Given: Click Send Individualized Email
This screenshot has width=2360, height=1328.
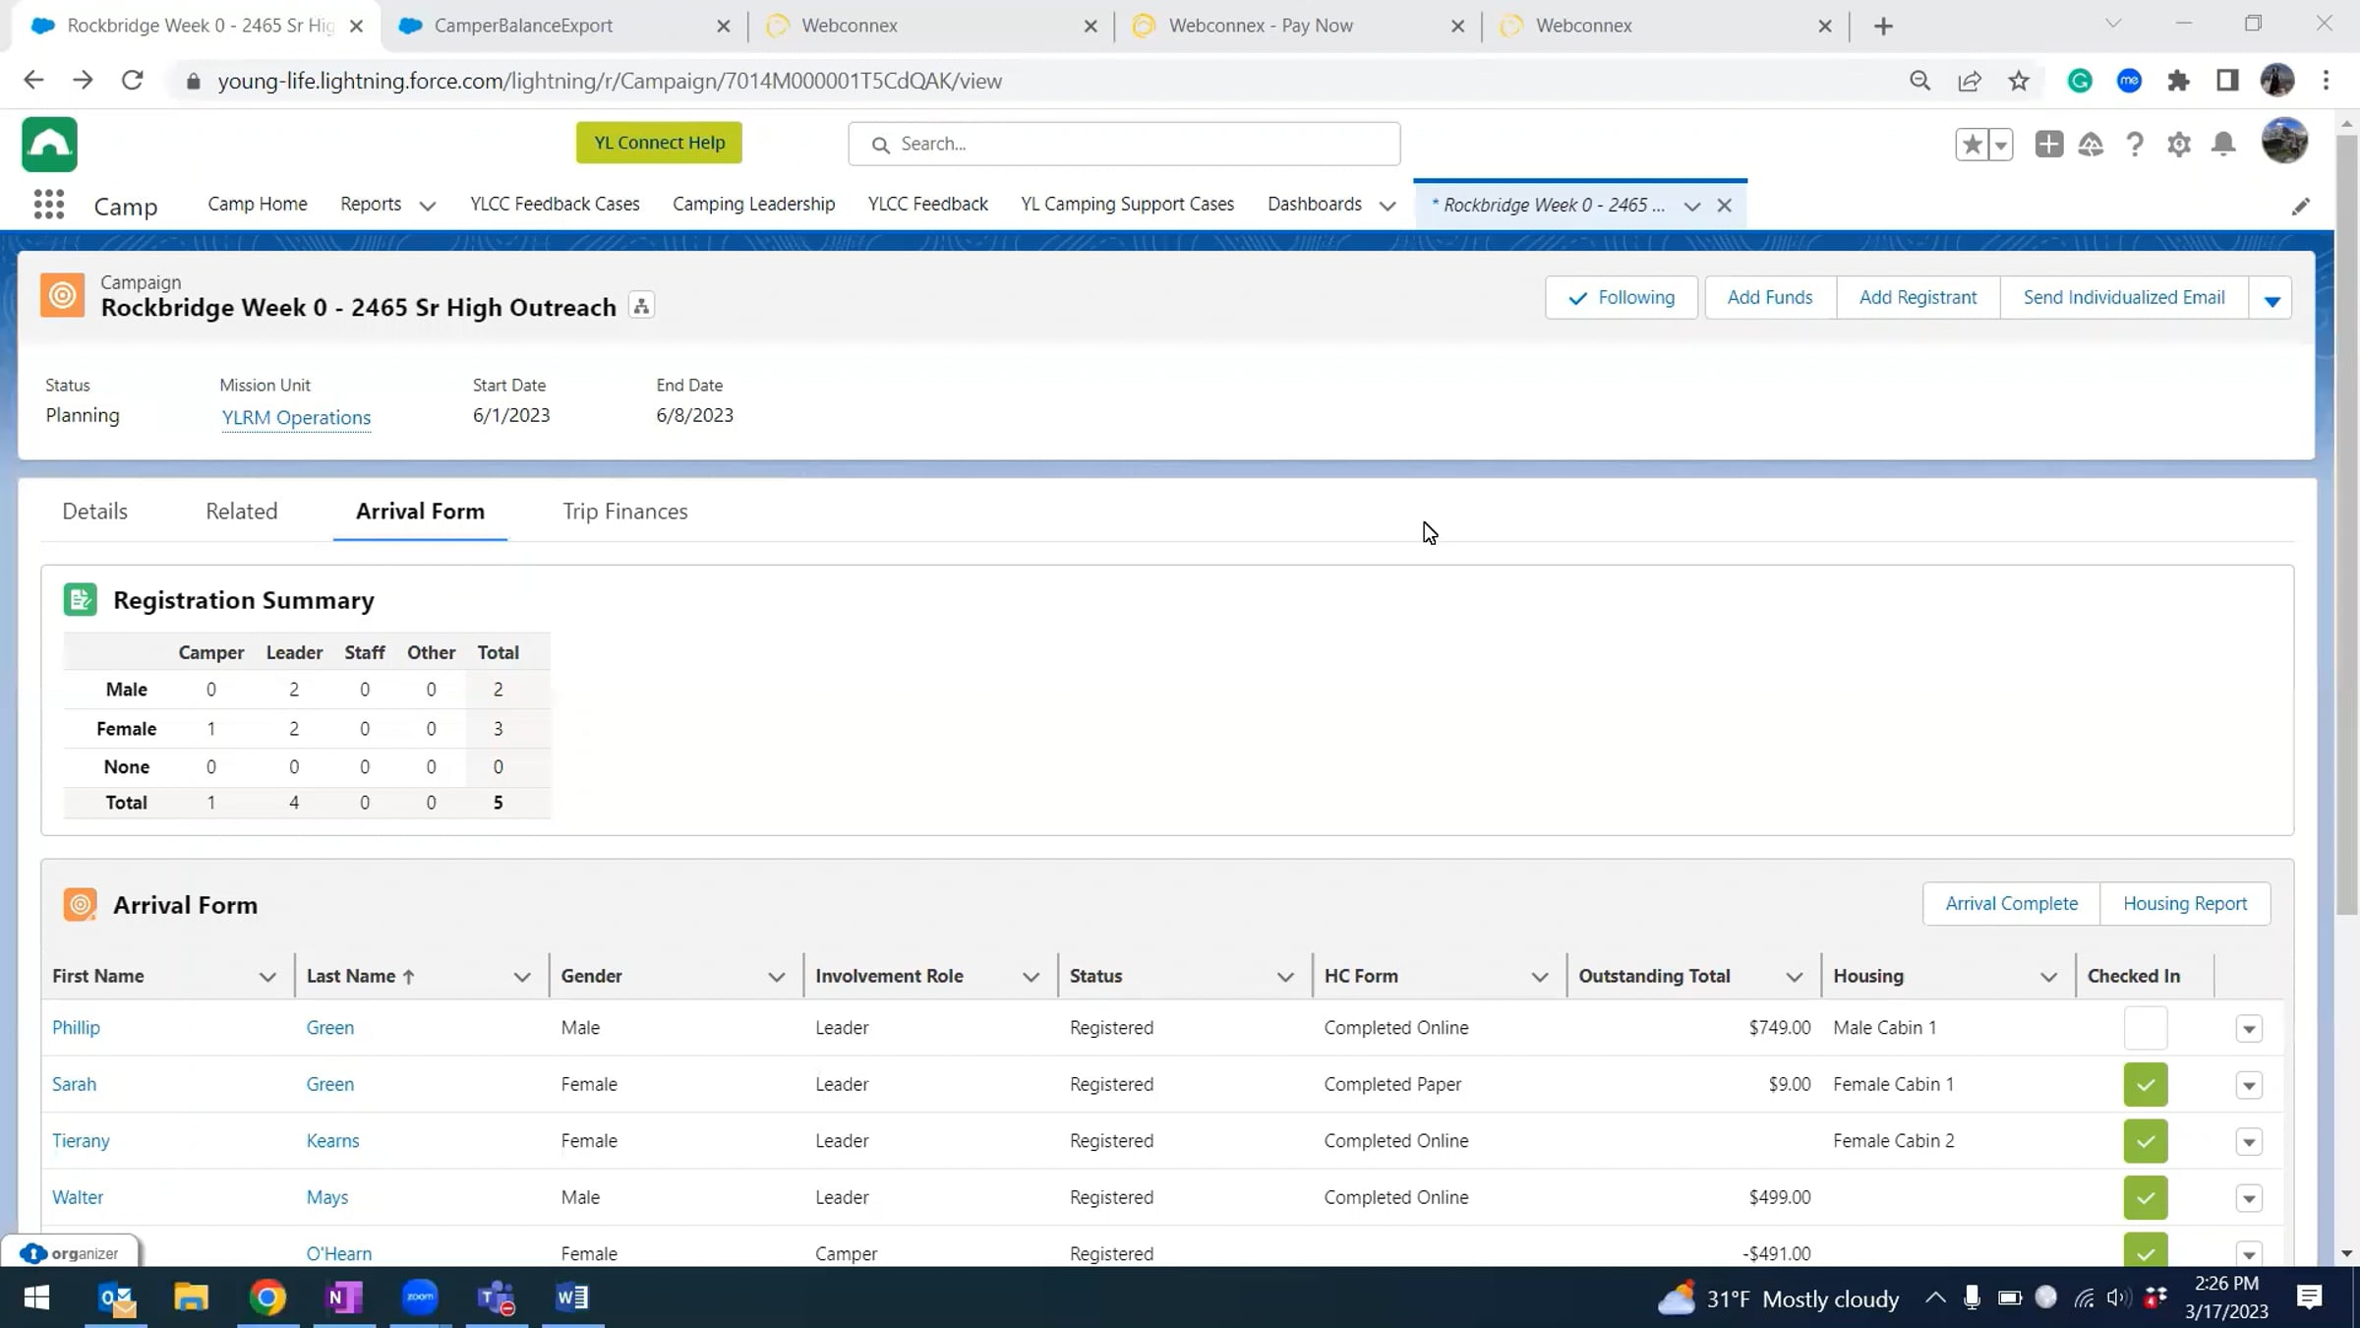Looking at the screenshot, I should point(2124,297).
